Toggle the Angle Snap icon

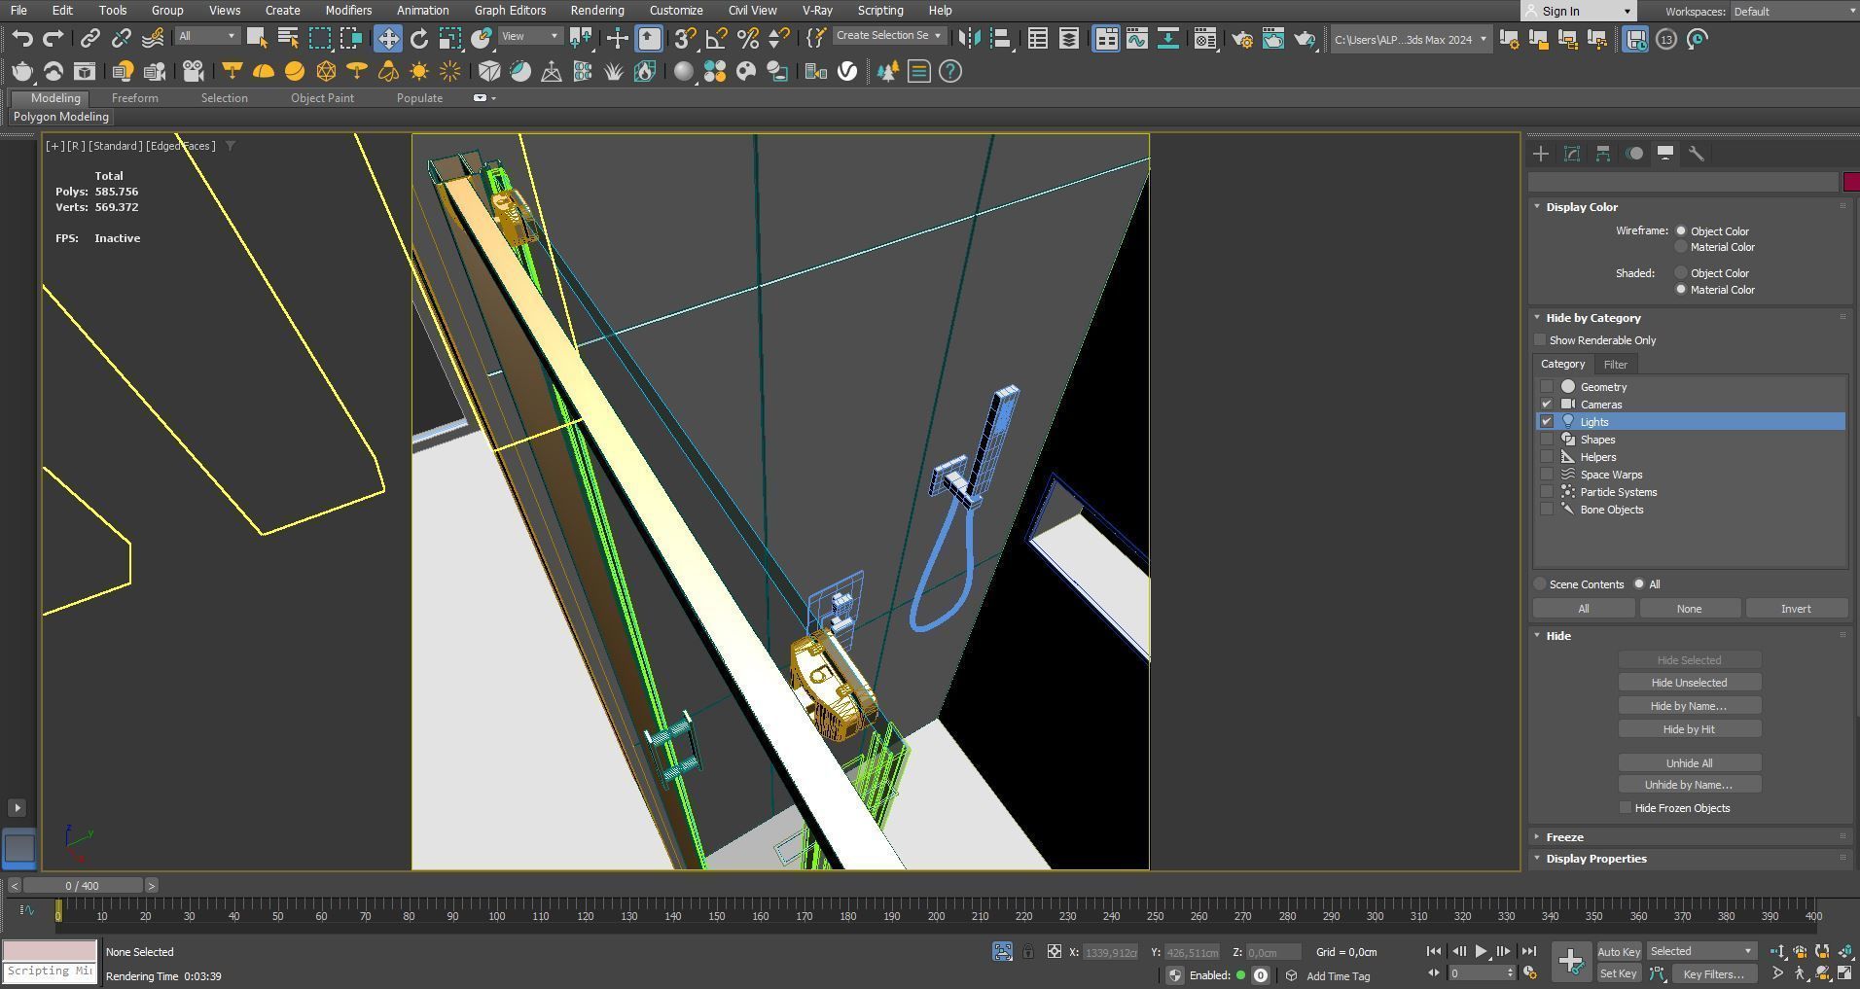pyautogui.click(x=717, y=39)
